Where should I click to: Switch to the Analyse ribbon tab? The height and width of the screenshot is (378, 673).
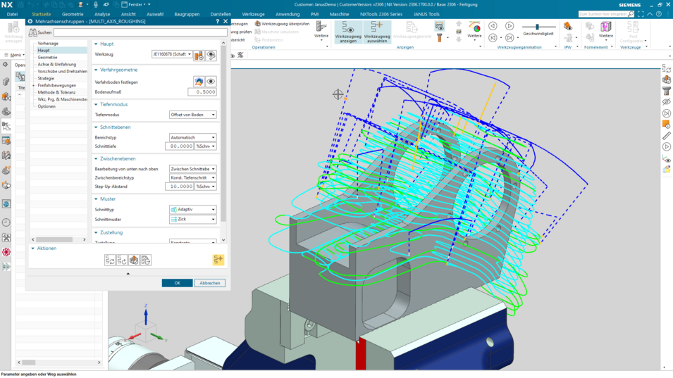[102, 14]
